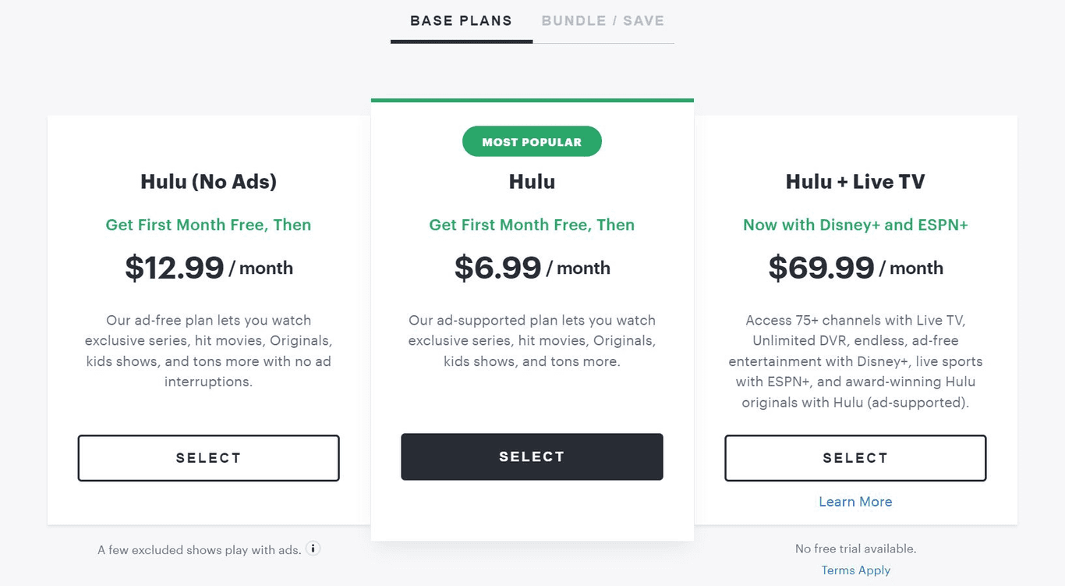Click the info icon about excluded shows
The image size is (1065, 586).
[313, 549]
